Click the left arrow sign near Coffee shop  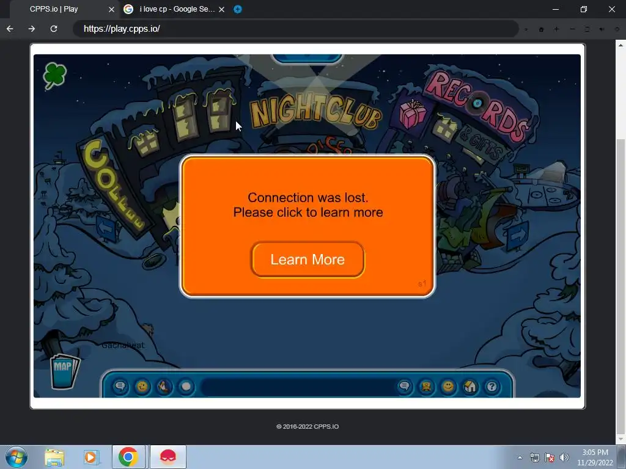click(106, 229)
